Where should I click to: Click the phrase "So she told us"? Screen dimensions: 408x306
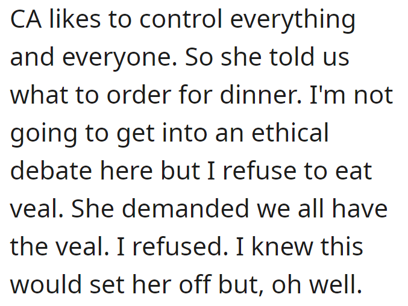pyautogui.click(x=267, y=57)
